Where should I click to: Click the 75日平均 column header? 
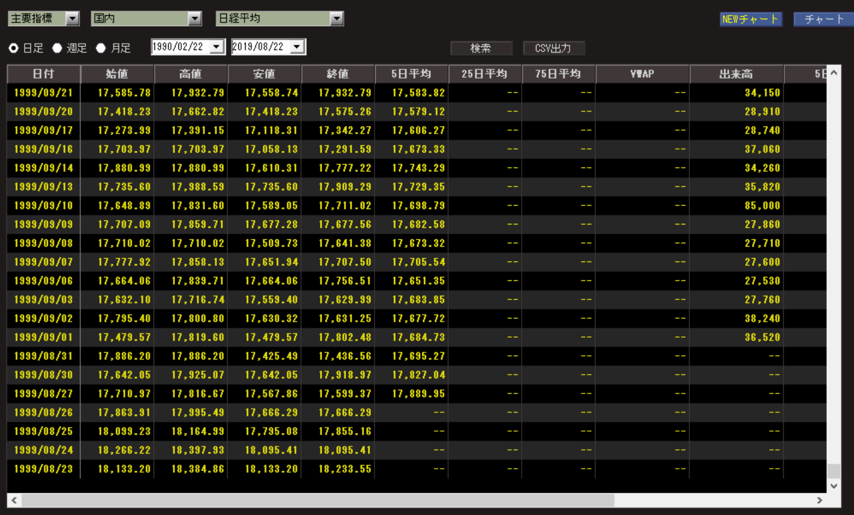(x=558, y=73)
